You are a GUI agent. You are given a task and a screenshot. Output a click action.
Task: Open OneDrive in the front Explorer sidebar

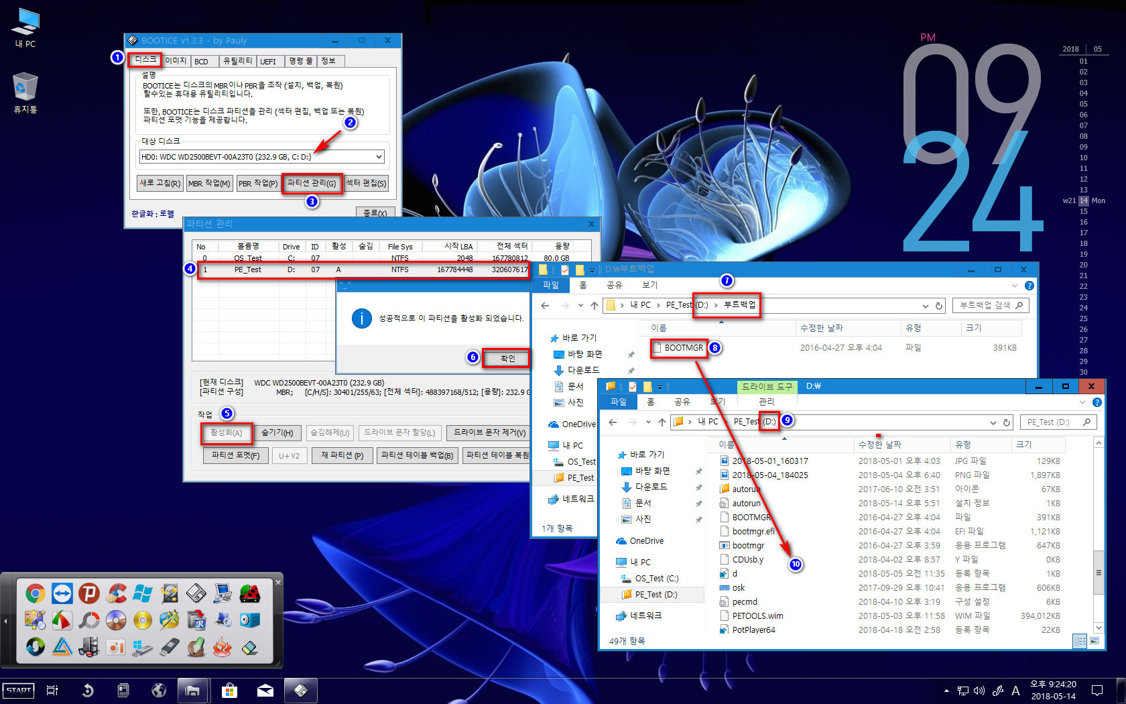(646, 540)
